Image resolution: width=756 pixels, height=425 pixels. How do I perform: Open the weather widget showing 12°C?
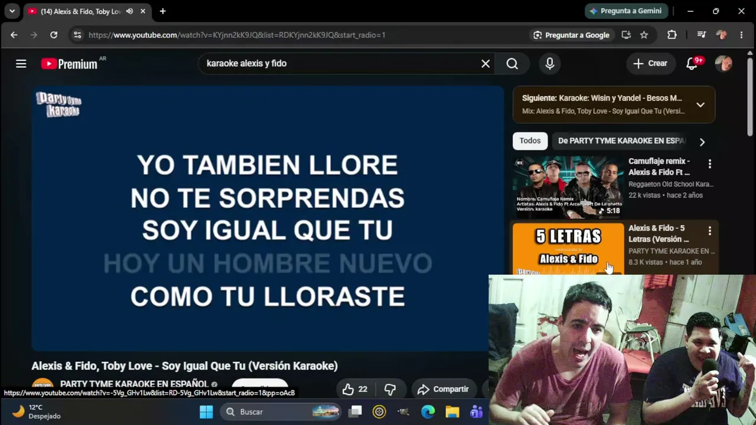pos(37,411)
